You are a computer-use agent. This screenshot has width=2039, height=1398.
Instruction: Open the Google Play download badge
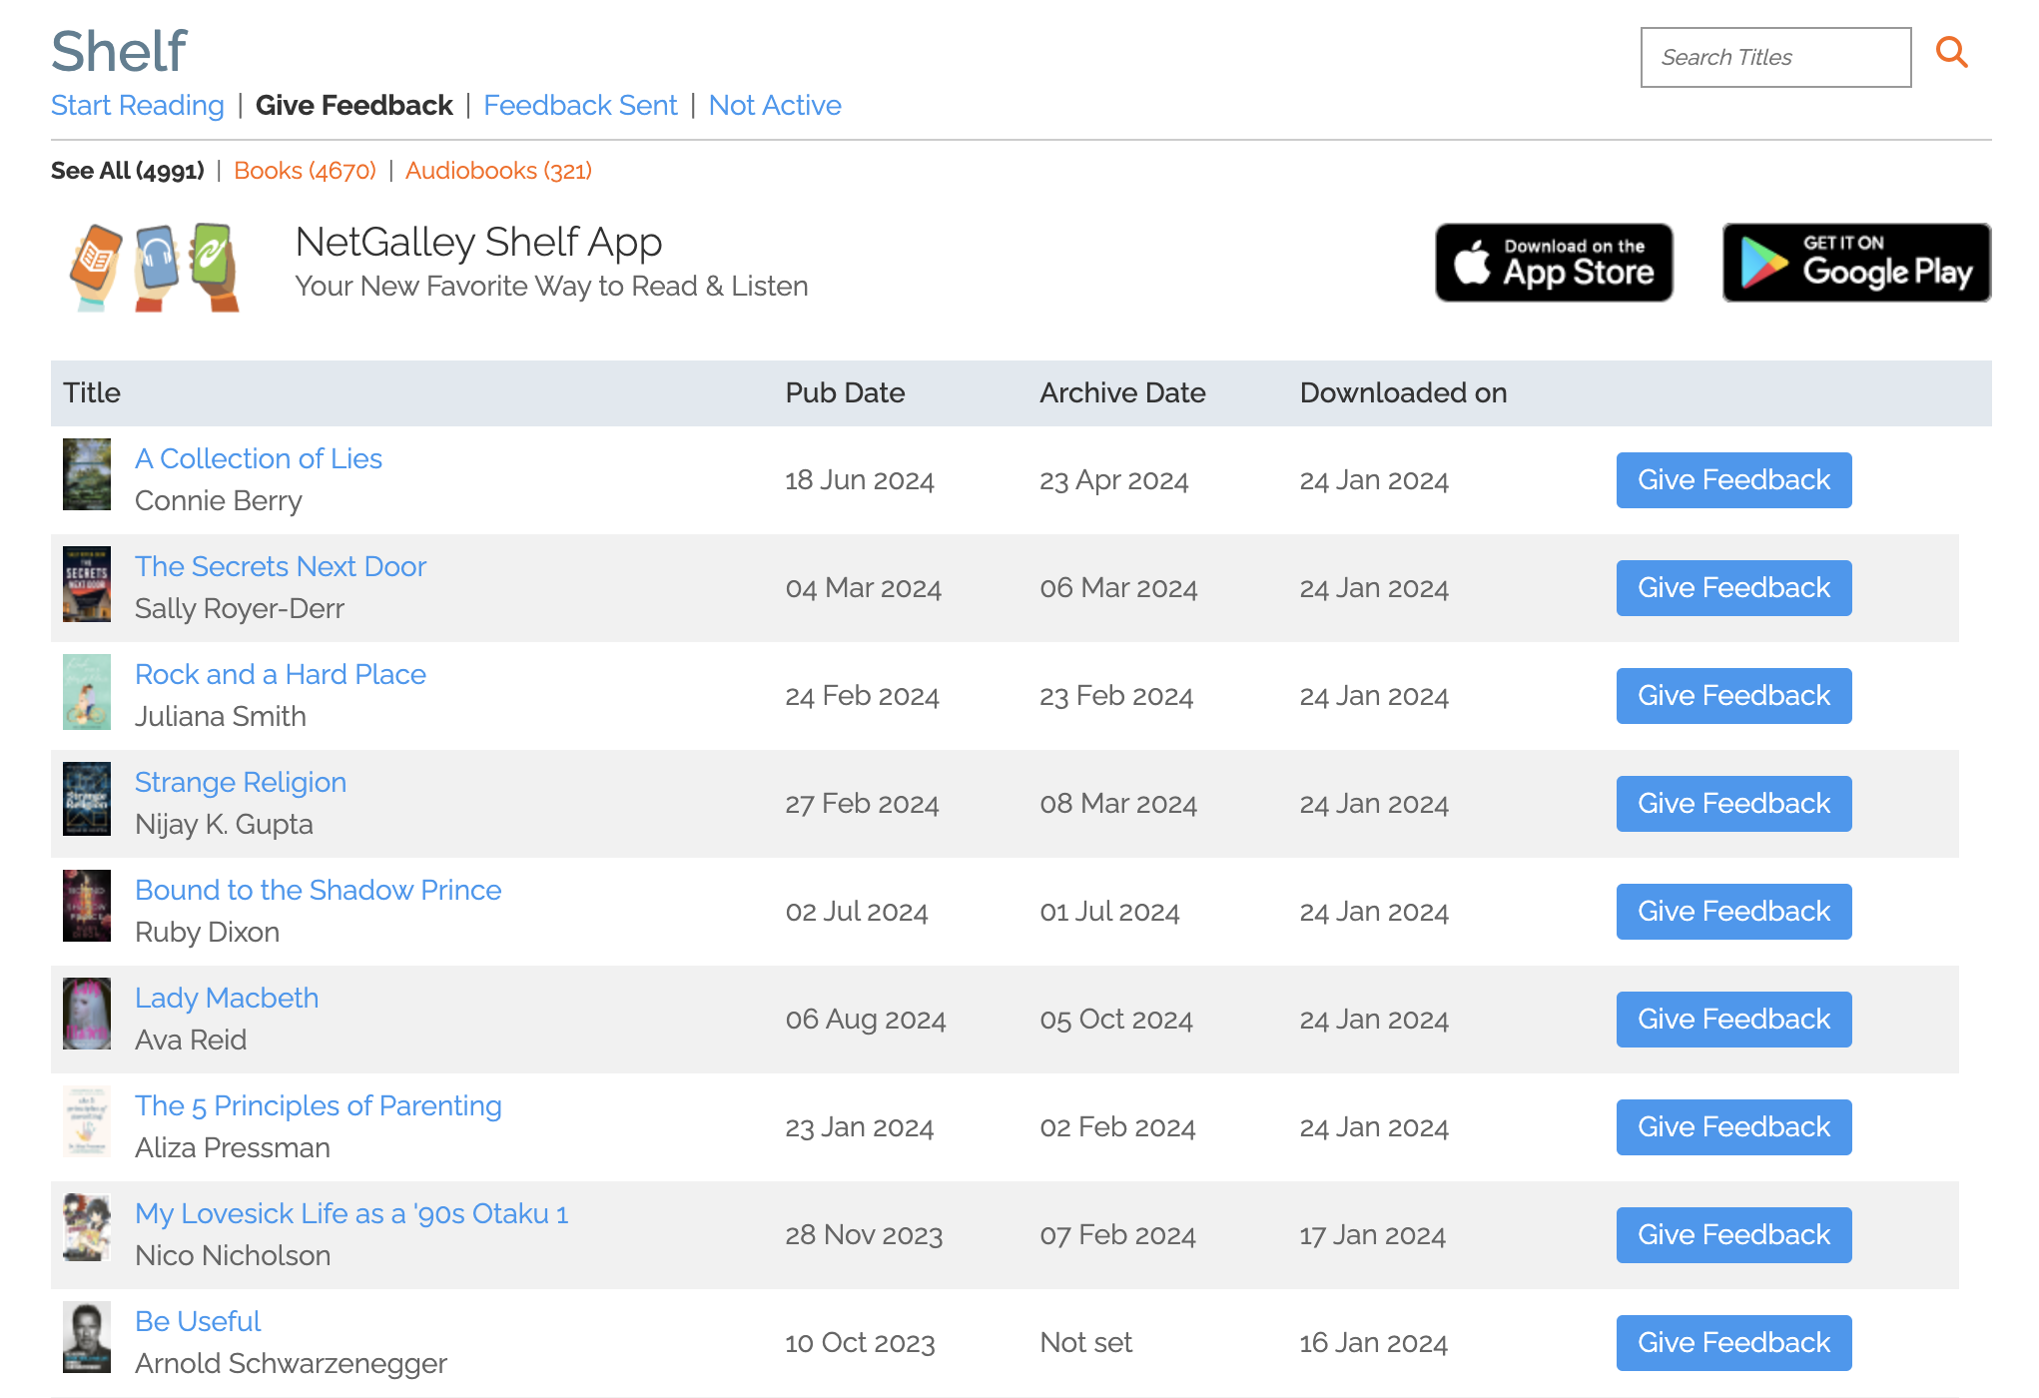1856,263
